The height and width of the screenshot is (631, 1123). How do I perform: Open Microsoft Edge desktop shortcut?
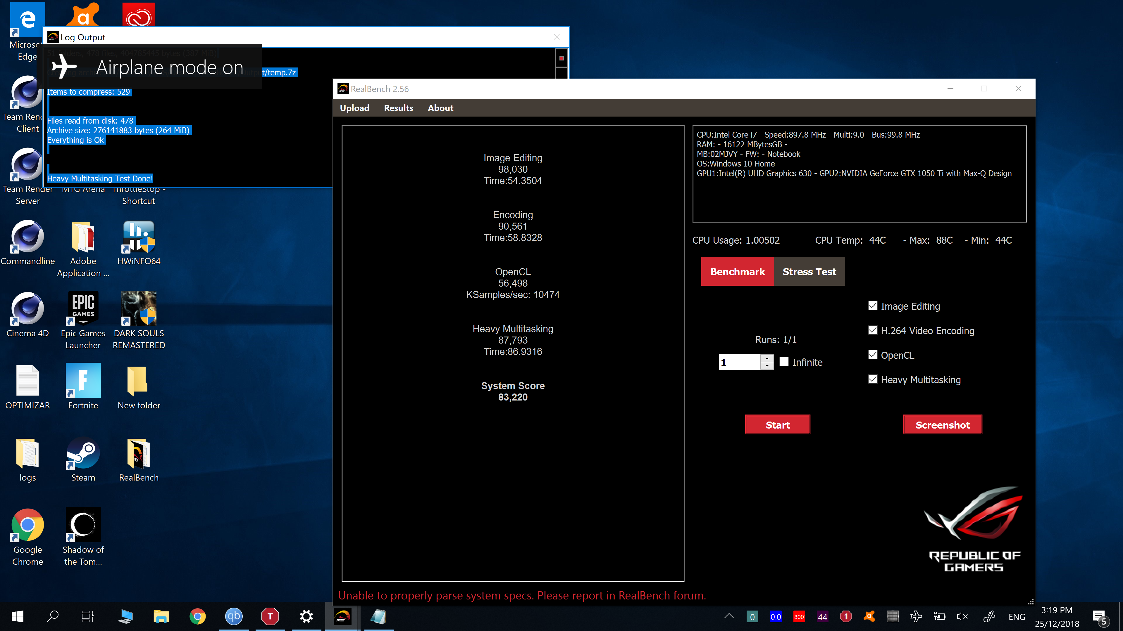coord(27,32)
